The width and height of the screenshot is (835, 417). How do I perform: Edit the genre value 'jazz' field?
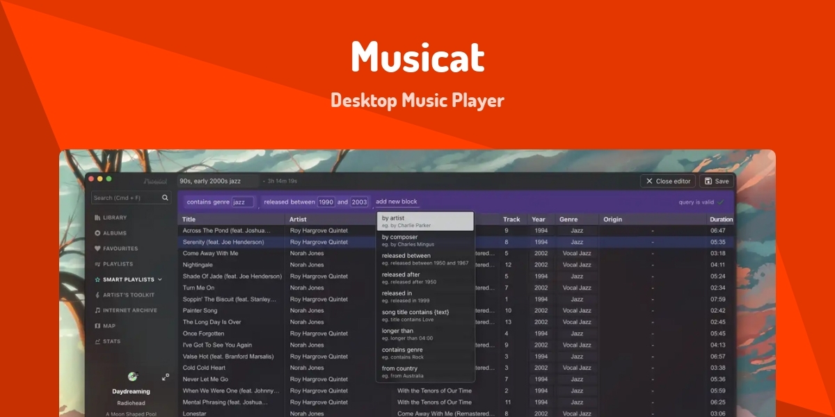pos(242,202)
